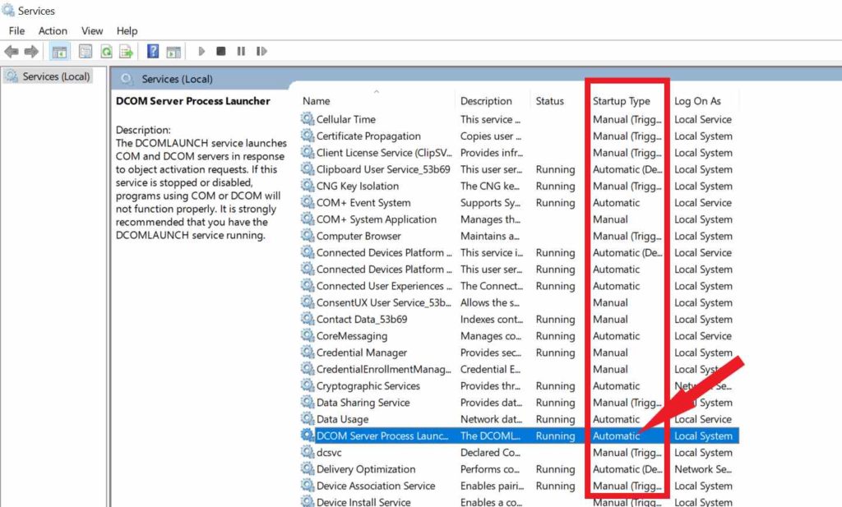
Task: Click gear icon beside Delivery Optimization
Action: (308, 468)
